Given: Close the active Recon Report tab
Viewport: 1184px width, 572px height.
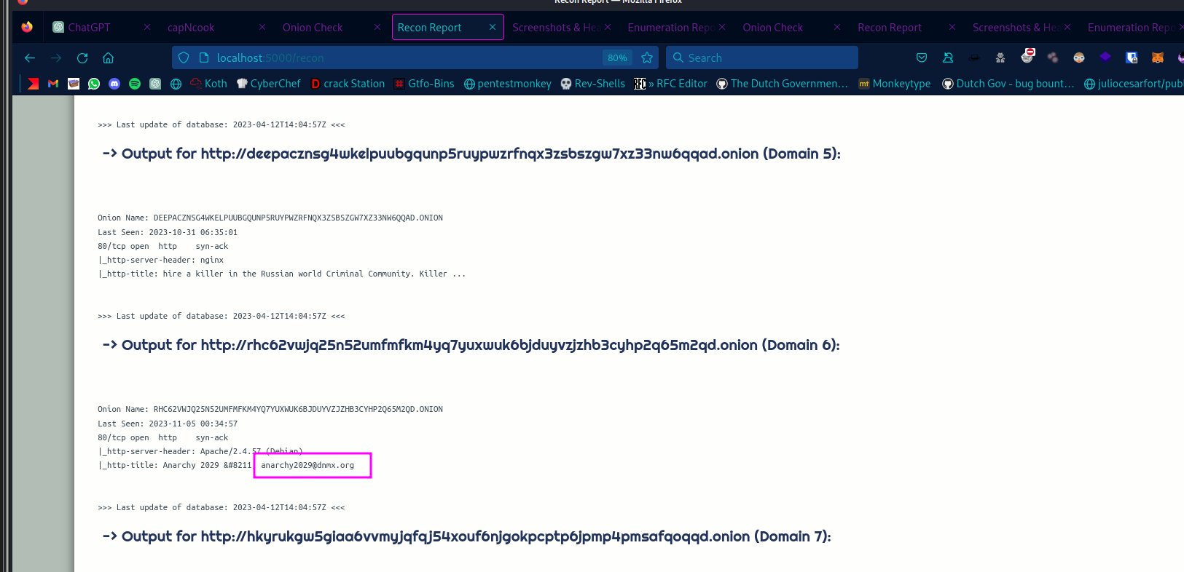Looking at the screenshot, I should (493, 27).
